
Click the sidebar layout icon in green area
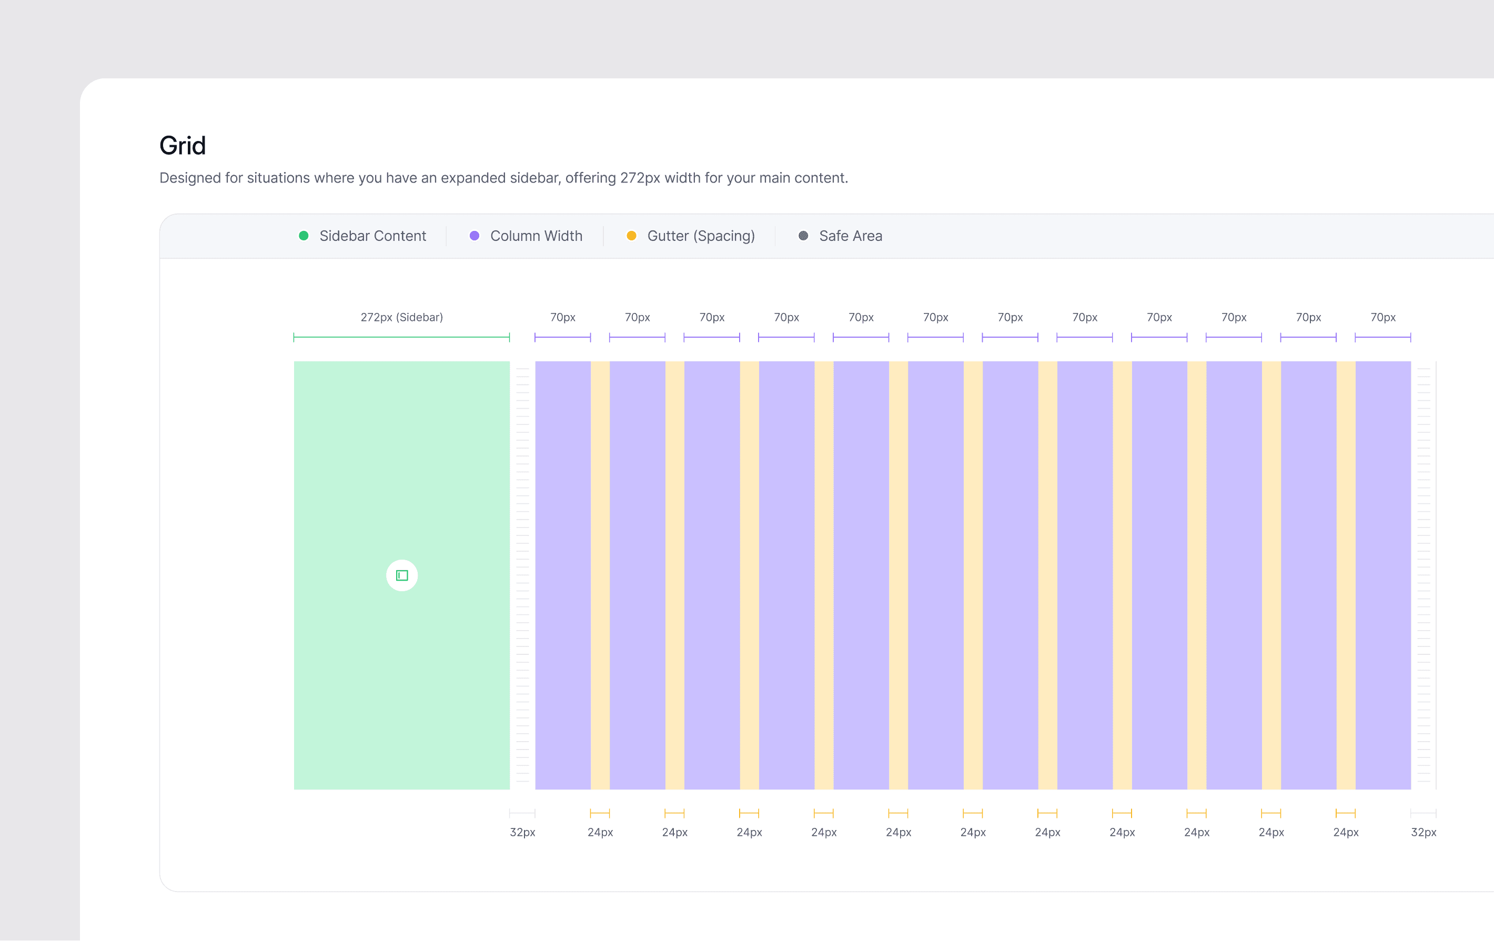pos(401,575)
